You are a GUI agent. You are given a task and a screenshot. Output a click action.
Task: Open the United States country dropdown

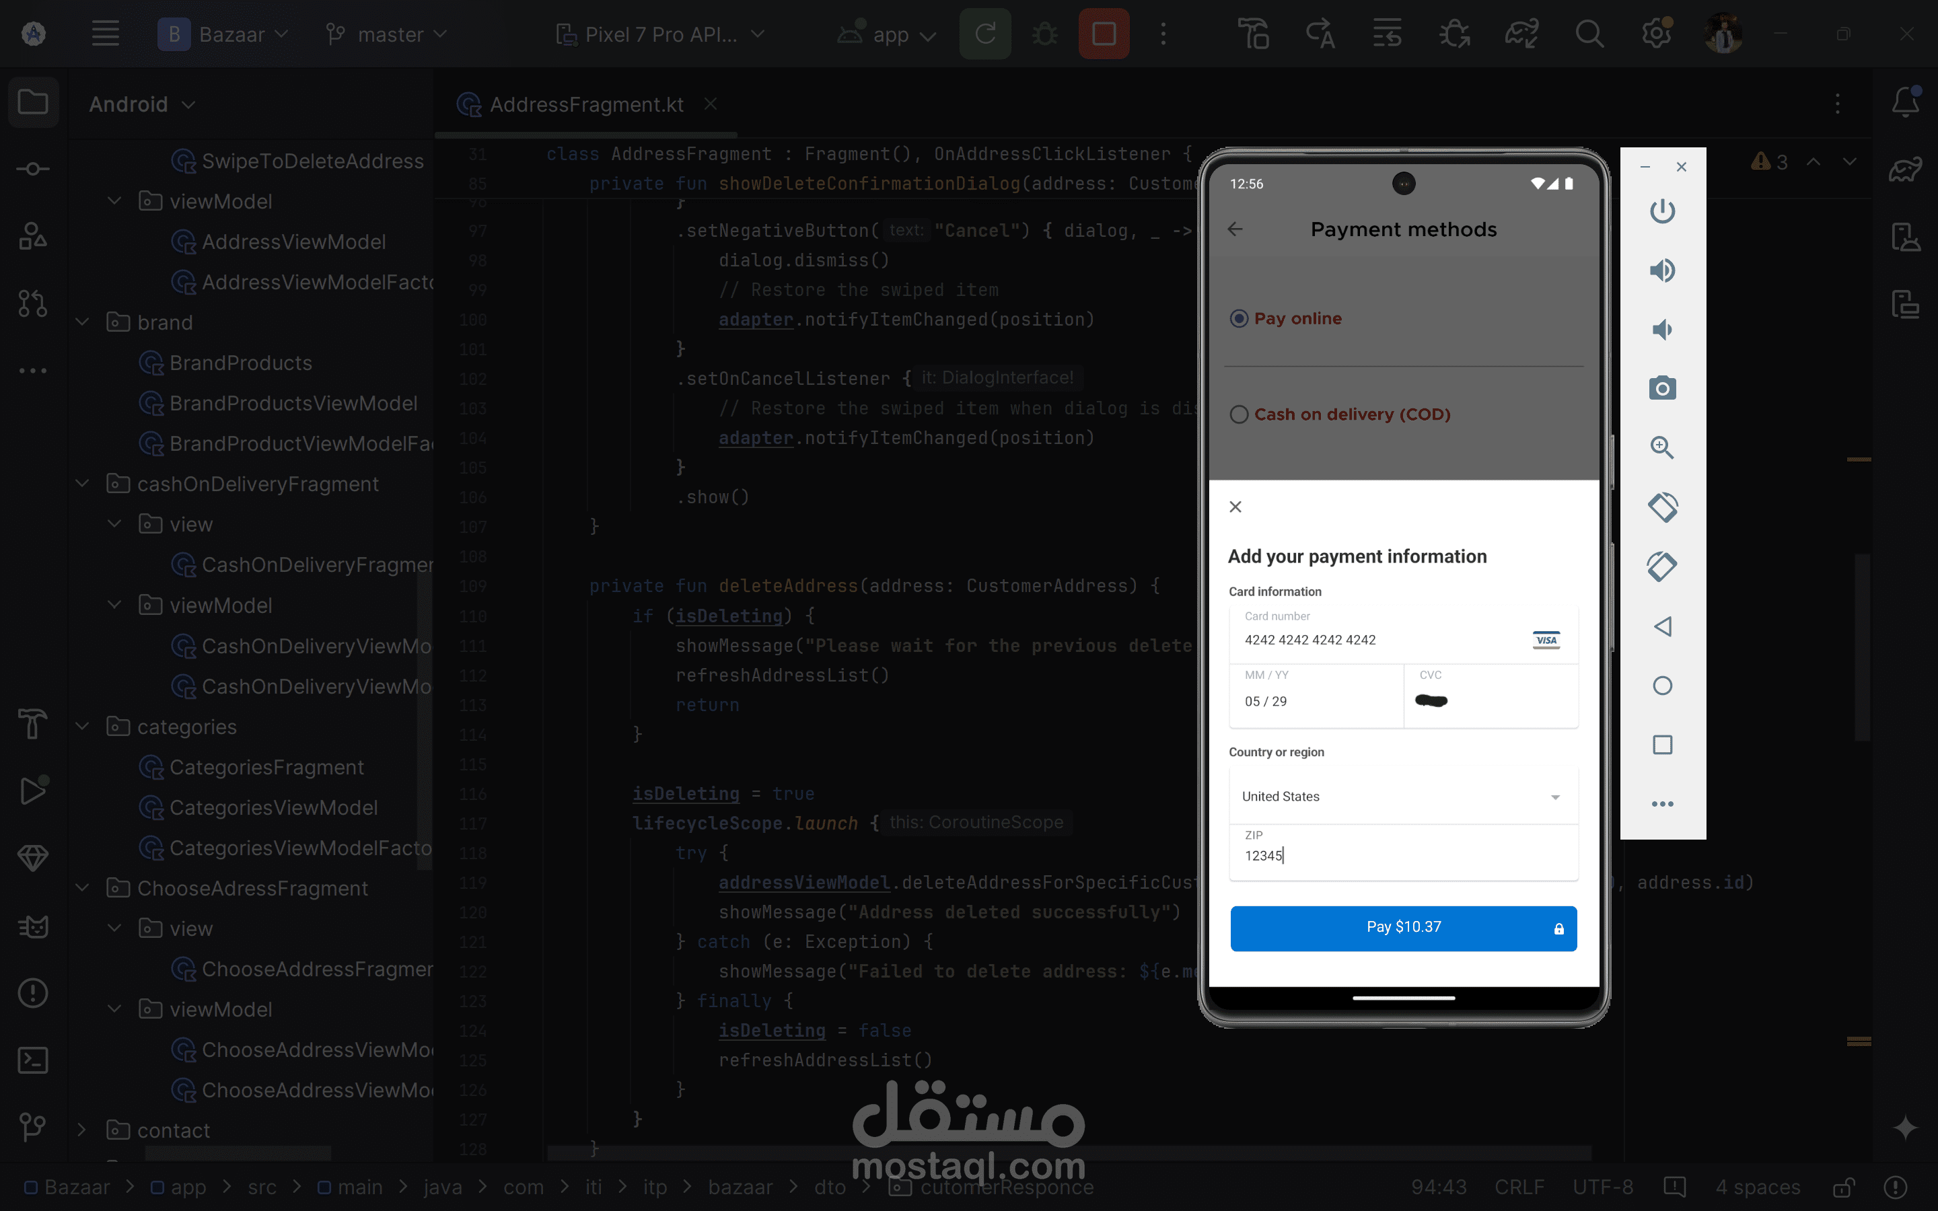(x=1402, y=796)
